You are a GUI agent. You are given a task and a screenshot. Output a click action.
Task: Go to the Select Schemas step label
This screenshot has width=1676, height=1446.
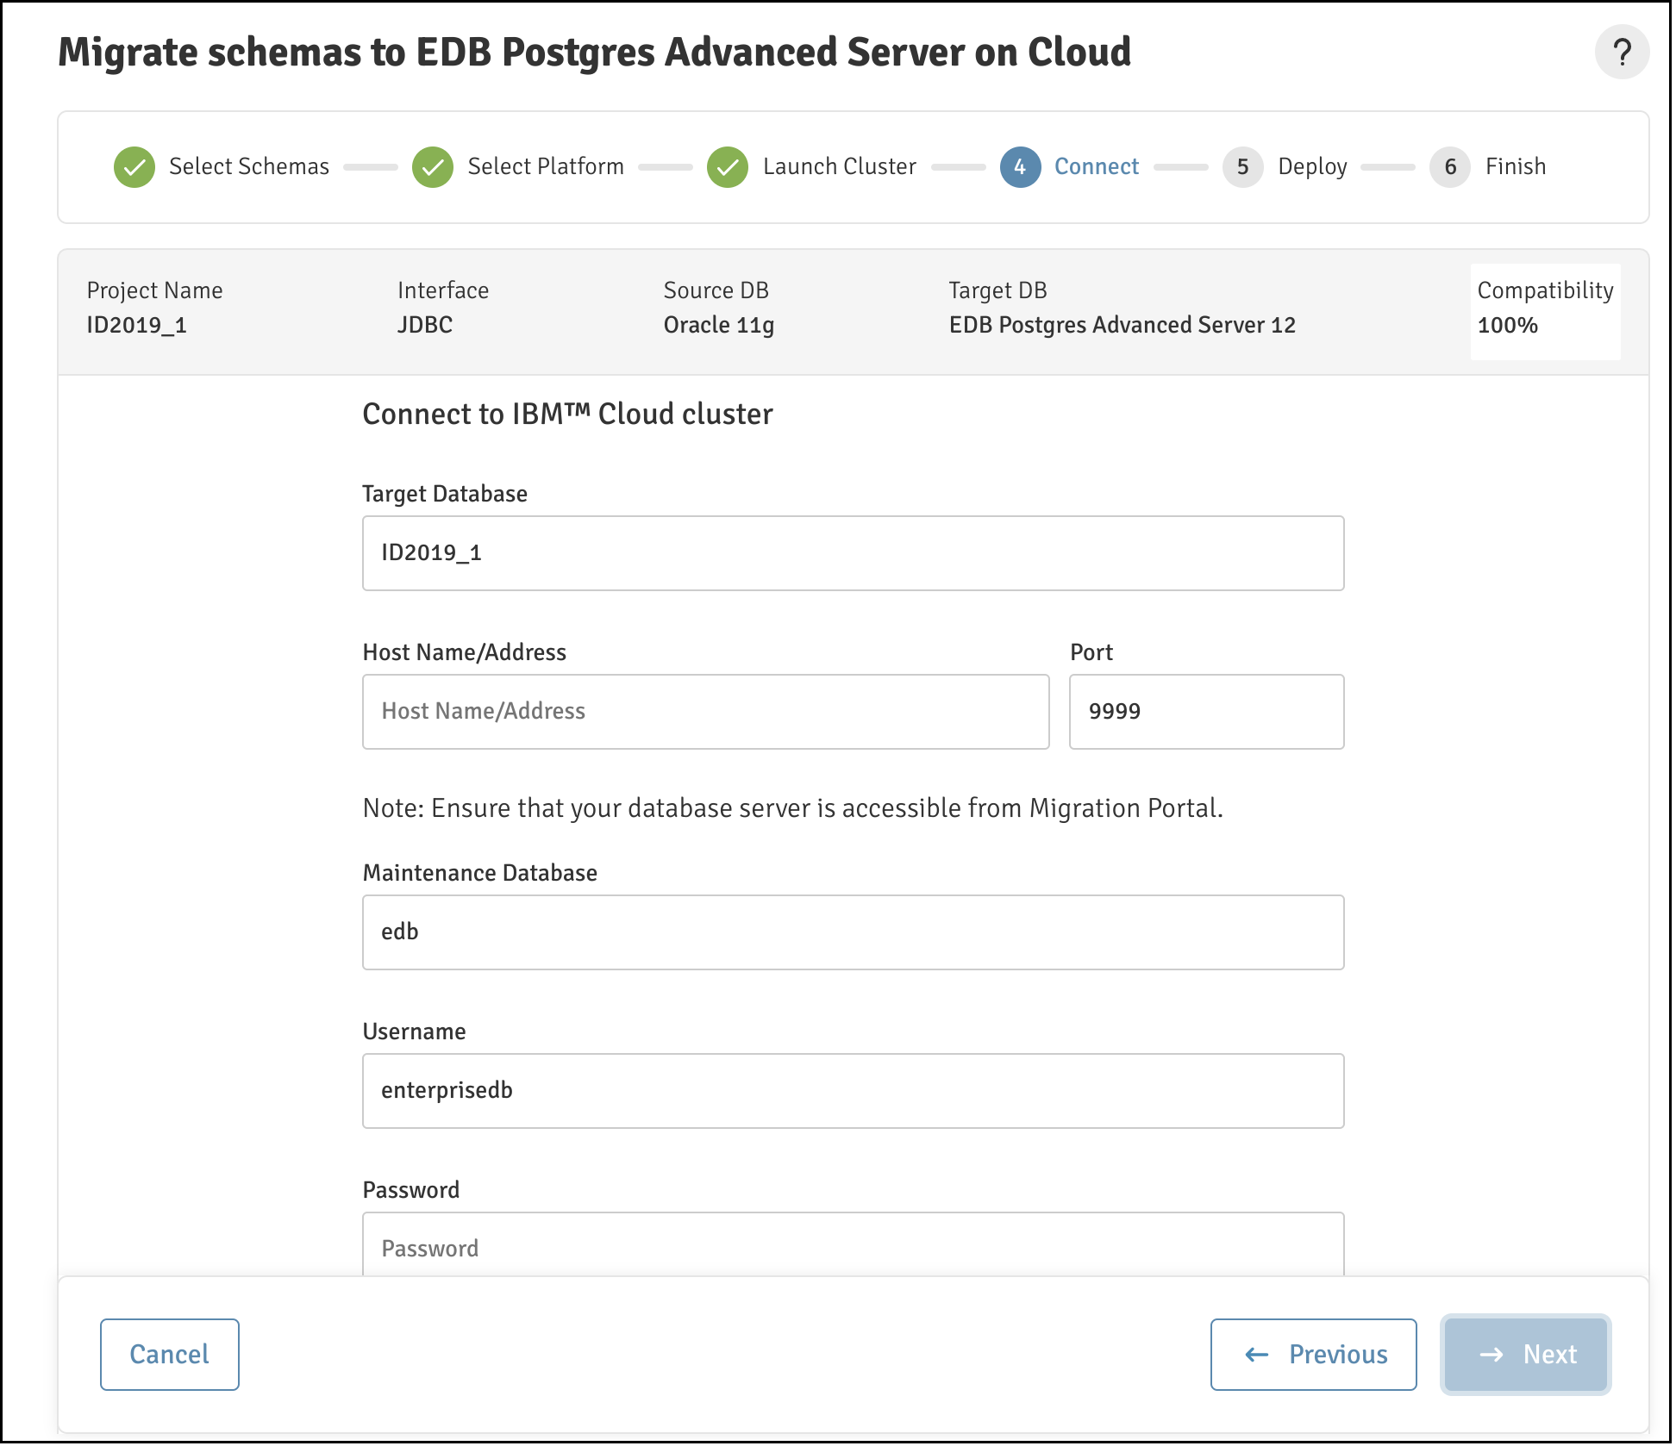tap(249, 166)
